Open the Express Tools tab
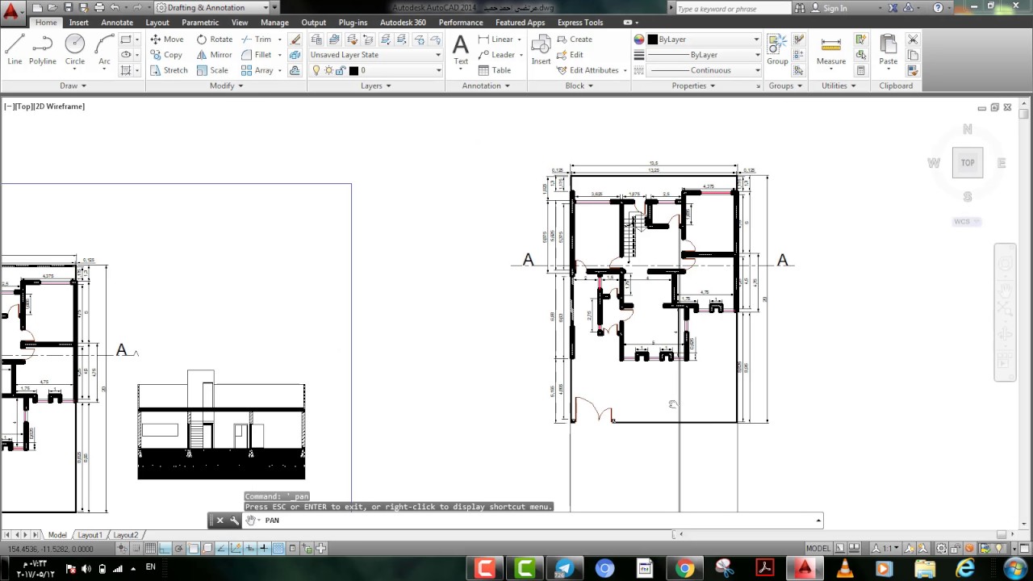The image size is (1033, 581). (580, 23)
